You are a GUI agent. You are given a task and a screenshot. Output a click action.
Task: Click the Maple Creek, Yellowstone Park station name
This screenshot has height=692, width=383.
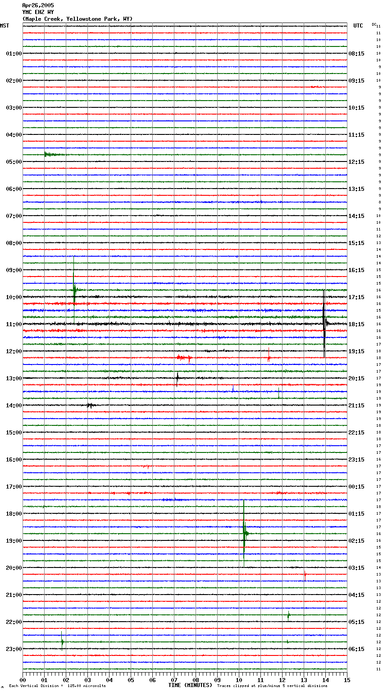click(x=78, y=19)
